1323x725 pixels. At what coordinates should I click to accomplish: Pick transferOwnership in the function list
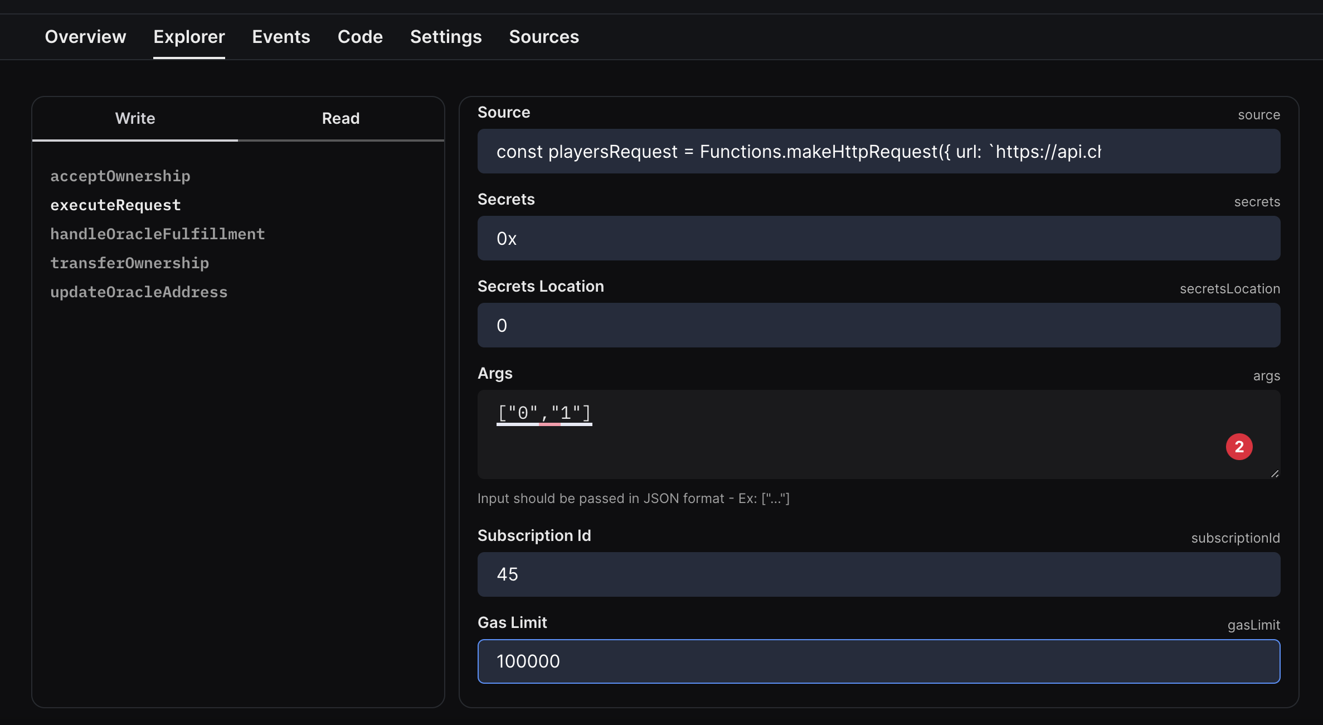129,263
